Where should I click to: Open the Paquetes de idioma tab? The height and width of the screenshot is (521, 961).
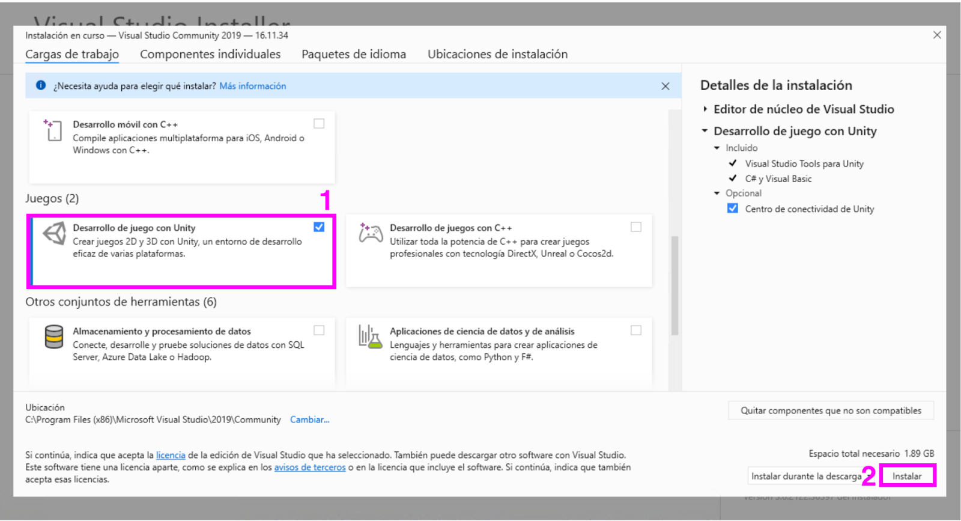[353, 54]
